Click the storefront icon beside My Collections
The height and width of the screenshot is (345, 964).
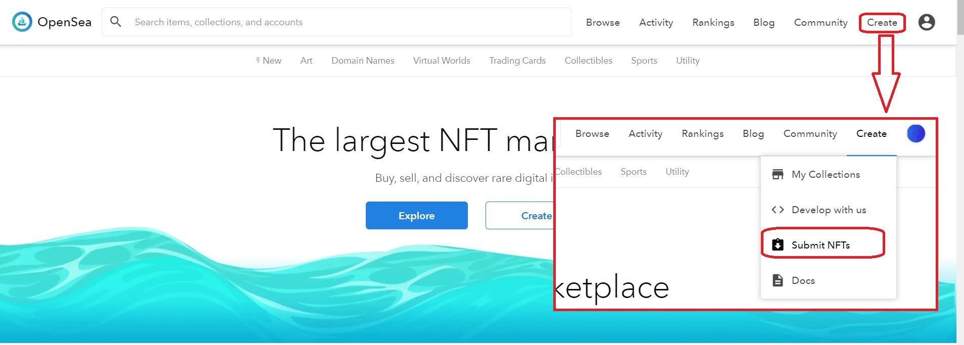click(x=778, y=174)
